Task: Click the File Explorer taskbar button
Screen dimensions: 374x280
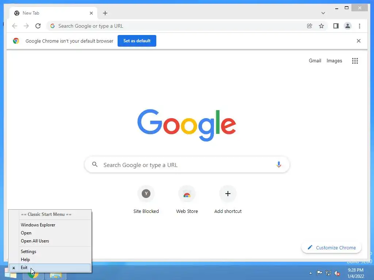Action: (x=56, y=276)
